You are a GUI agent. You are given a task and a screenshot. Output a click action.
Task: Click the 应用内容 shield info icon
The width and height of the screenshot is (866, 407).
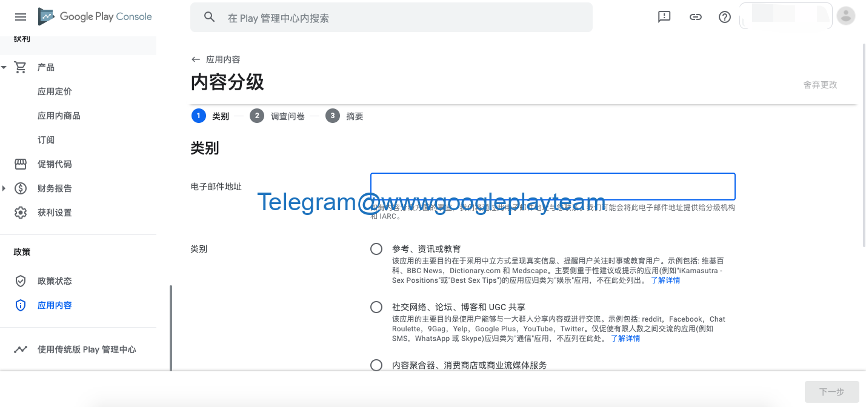pos(21,305)
